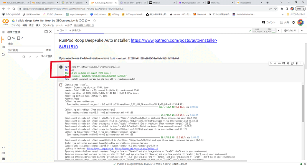Screen dimensions: 307x166
Task: Open the table of contents sidebar icon
Action: 3,32
